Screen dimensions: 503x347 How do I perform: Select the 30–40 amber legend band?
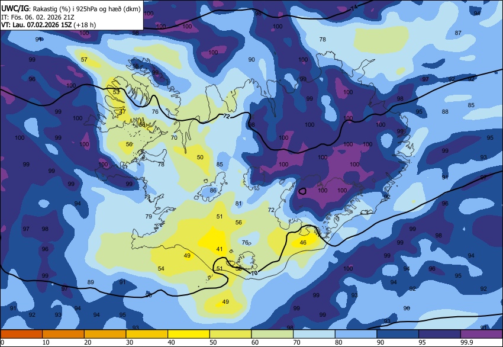coord(147,334)
